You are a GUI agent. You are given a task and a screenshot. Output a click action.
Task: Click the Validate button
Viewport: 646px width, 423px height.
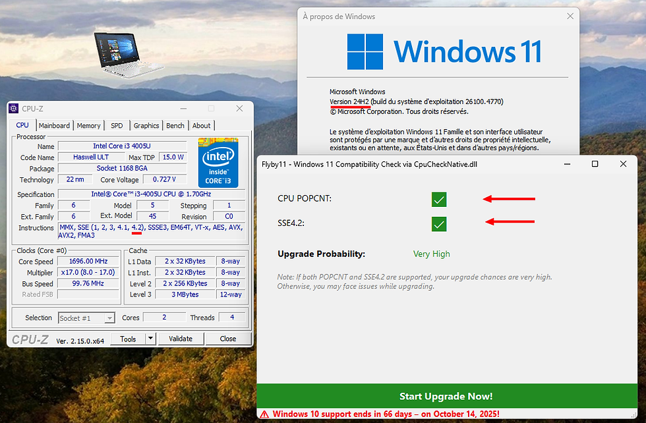[181, 339]
